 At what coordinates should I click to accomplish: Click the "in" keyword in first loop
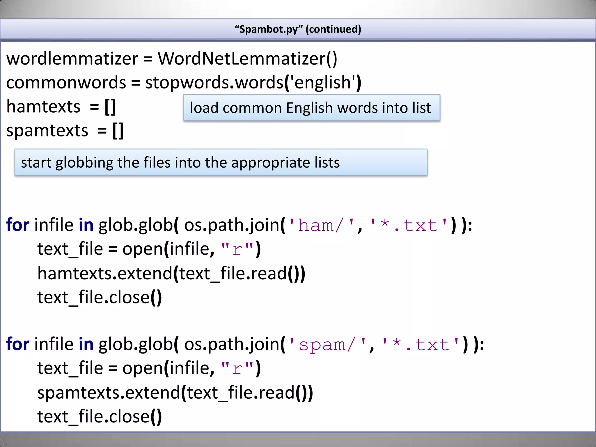[86, 225]
